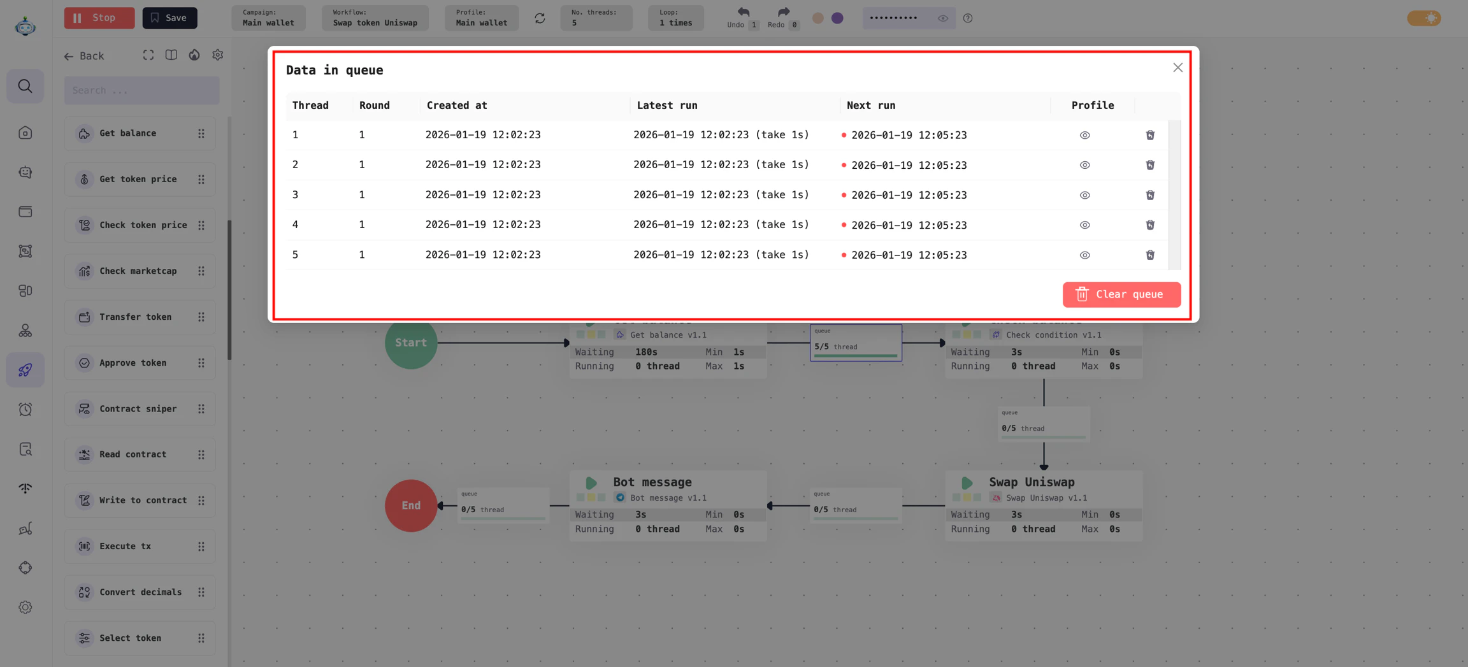Select the purple color dot
Image resolution: width=1468 pixels, height=667 pixels.
tap(837, 18)
